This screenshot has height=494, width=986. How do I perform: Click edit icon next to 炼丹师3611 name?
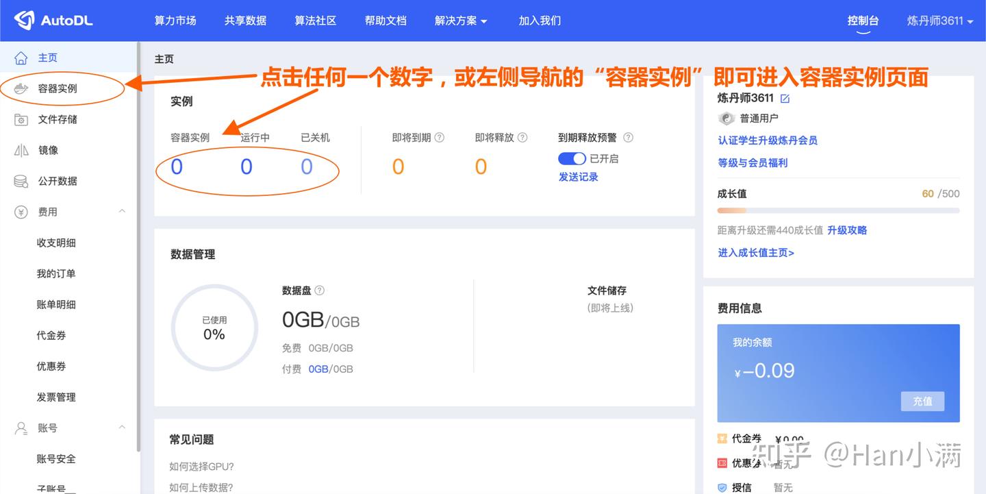pos(785,99)
